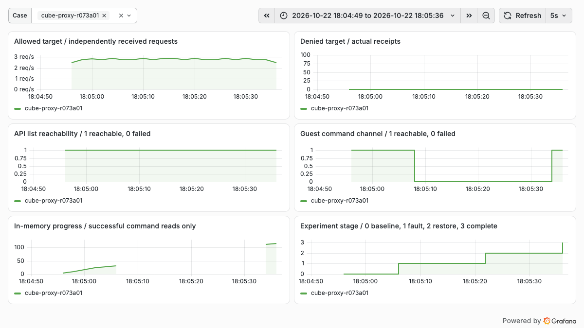The image size is (584, 328).
Task: Open the 5s refresh interval dropdown
Action: click(559, 16)
